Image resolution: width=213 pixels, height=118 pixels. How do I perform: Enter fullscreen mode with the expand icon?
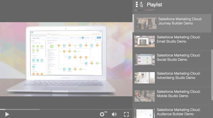click(x=126, y=114)
